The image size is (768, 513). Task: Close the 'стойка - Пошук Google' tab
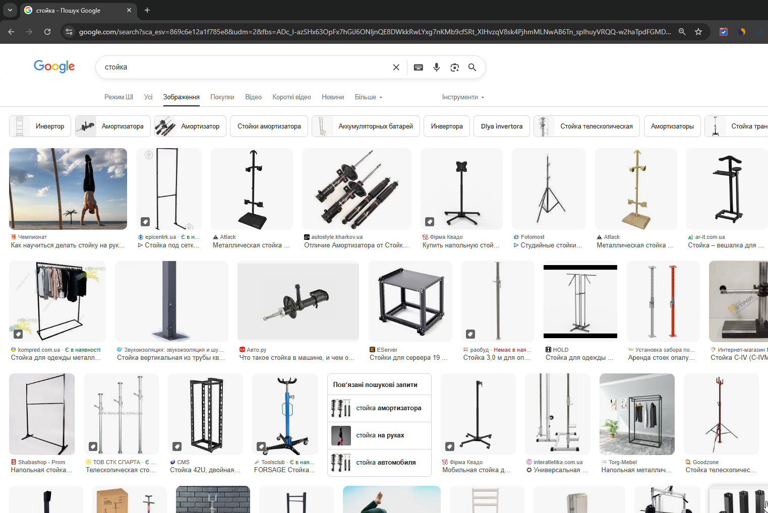click(x=129, y=10)
